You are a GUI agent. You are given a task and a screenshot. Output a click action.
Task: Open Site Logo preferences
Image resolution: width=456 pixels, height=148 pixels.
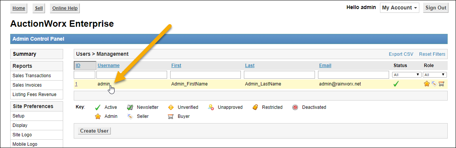pos(37,135)
